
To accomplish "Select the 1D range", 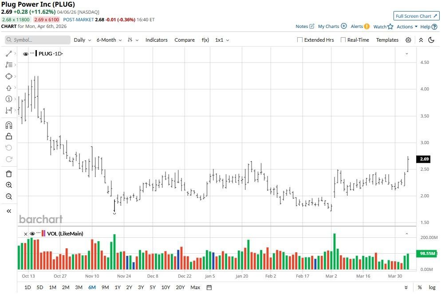I will [x=28, y=287].
